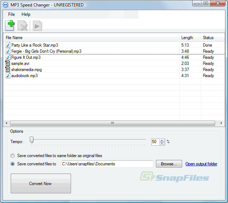Image resolution: width=228 pixels, height=203 pixels.
Task: Click the Play preview toolbar icon
Action: (37, 26)
